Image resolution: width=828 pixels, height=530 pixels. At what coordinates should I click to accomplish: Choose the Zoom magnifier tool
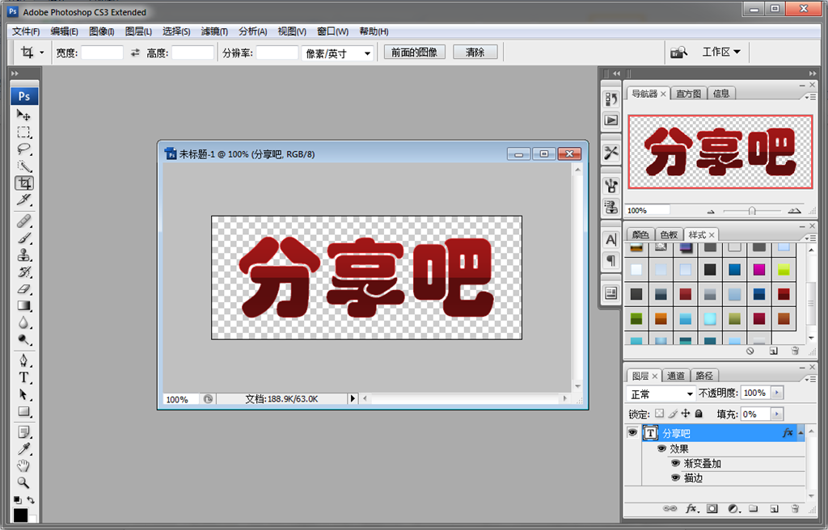(24, 482)
